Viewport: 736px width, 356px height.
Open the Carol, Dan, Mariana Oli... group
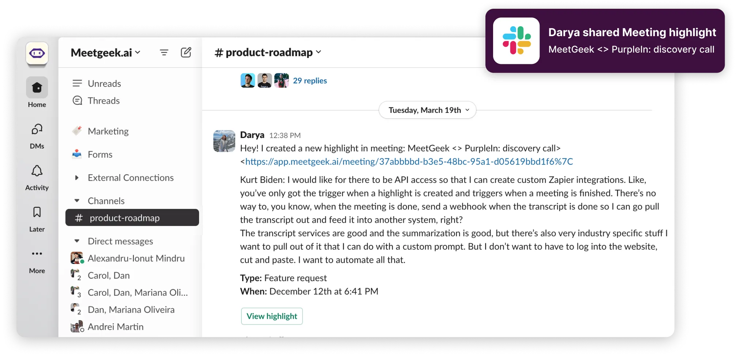point(138,292)
